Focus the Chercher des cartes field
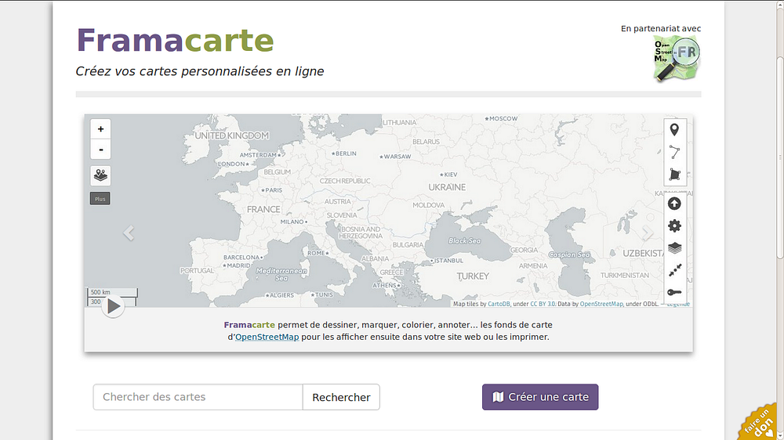The height and width of the screenshot is (440, 784). tap(198, 397)
